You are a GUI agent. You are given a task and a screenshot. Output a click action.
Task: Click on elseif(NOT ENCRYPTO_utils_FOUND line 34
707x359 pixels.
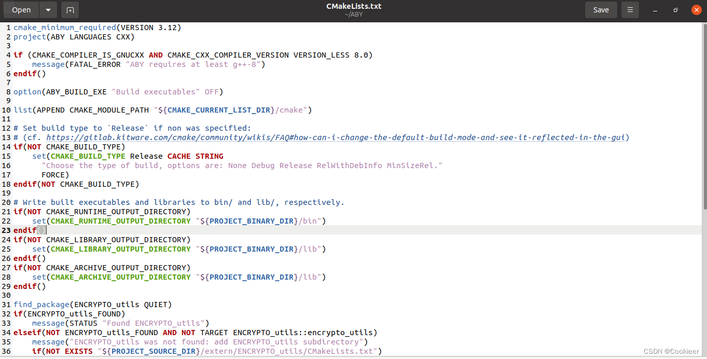196,333
